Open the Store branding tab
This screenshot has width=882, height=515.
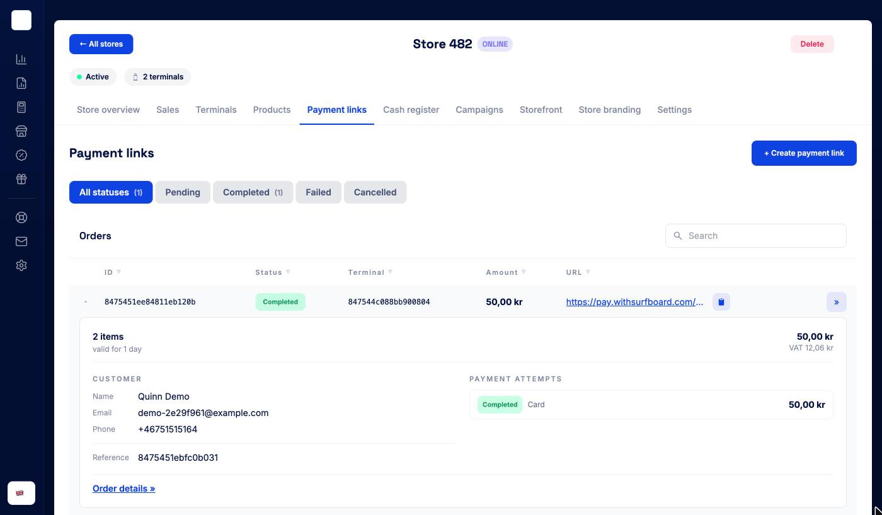coord(610,110)
